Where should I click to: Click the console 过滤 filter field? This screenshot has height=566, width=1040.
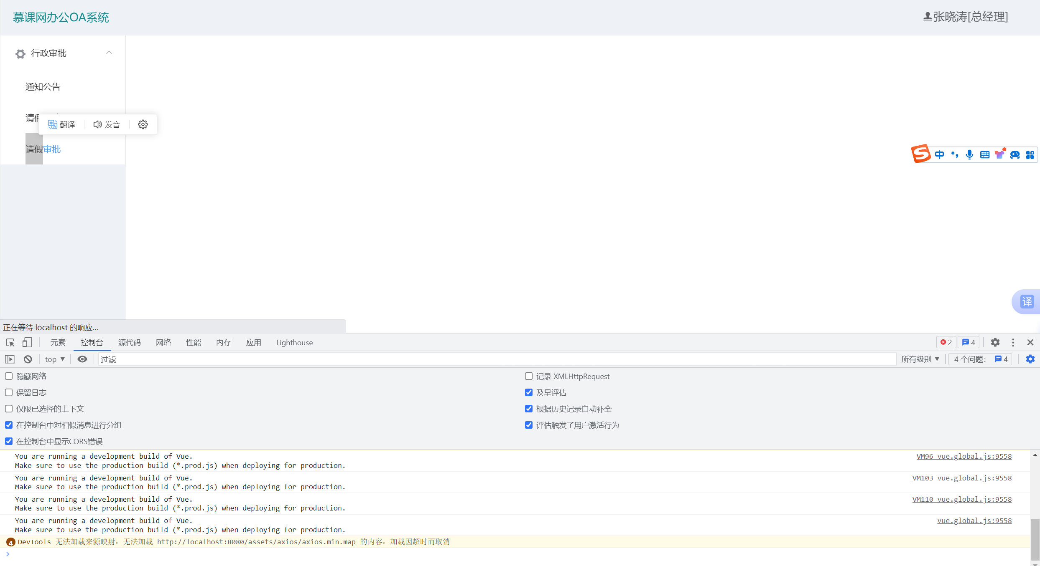point(497,359)
